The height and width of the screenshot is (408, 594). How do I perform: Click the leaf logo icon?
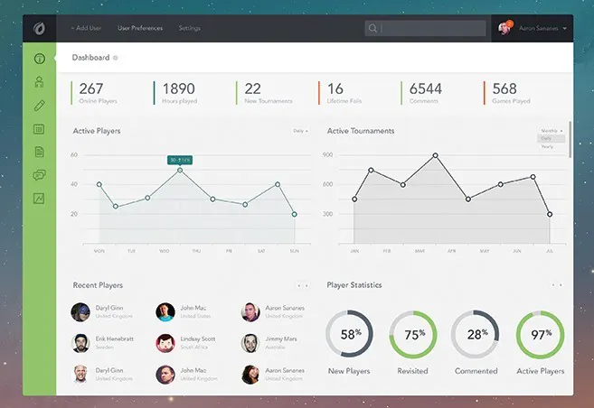point(39,28)
